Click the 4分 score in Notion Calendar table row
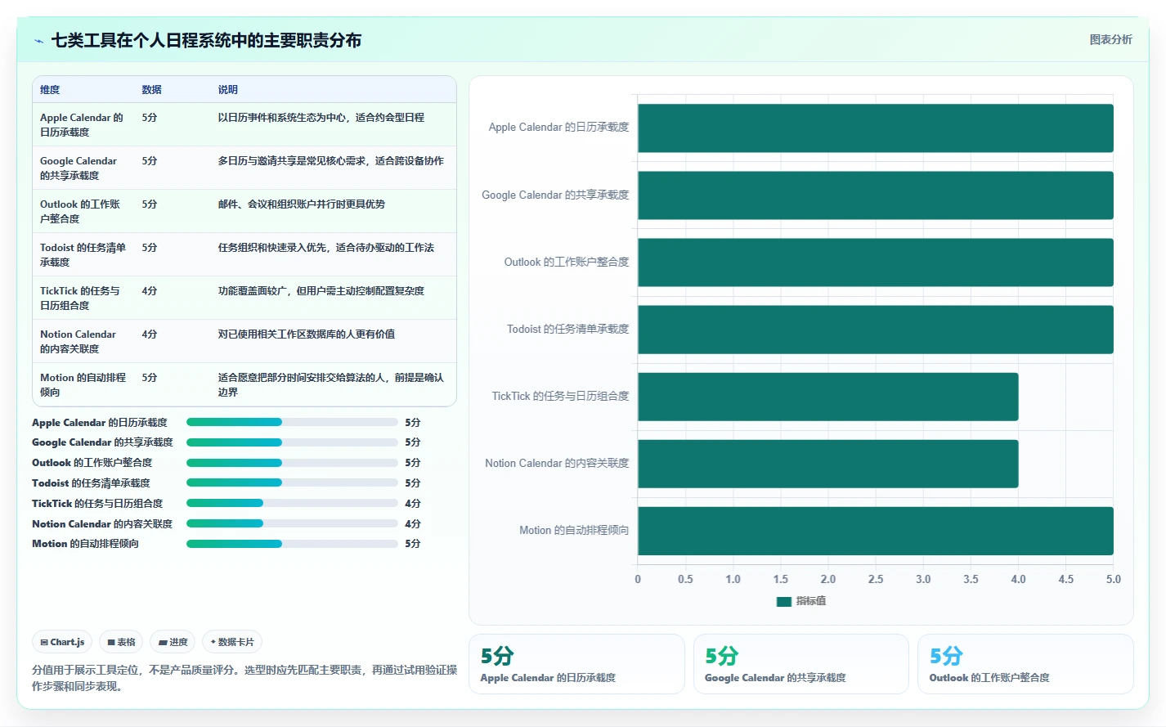The image size is (1166, 727). coord(150,334)
